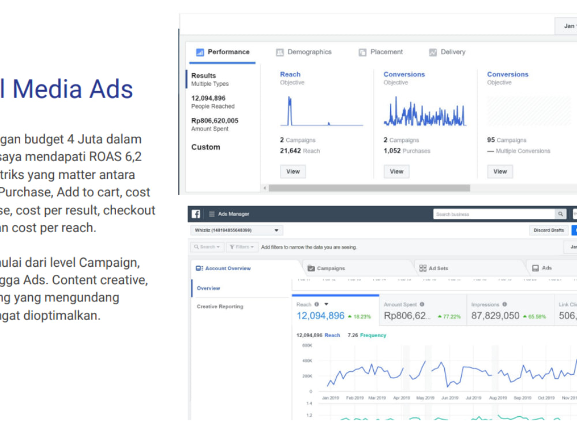Expand the Reach metric dropdown arrow
The height and width of the screenshot is (433, 577).
coord(326,304)
